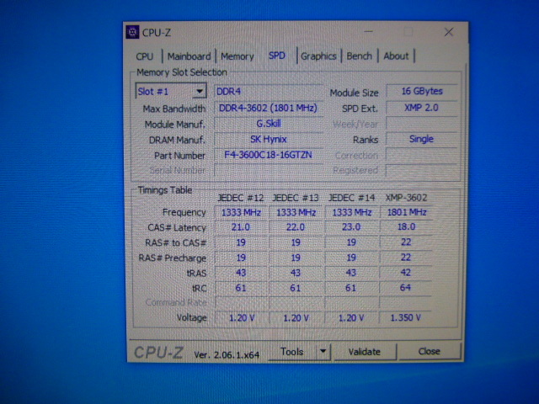This screenshot has width=539, height=404.
Task: Click the Tools button
Action: point(291,352)
